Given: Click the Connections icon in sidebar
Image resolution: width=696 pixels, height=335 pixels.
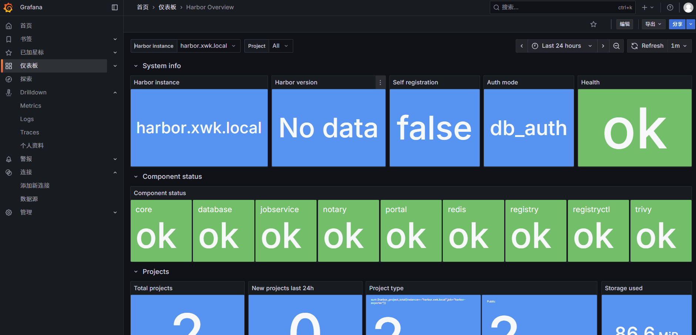Looking at the screenshot, I should pyautogui.click(x=9, y=172).
